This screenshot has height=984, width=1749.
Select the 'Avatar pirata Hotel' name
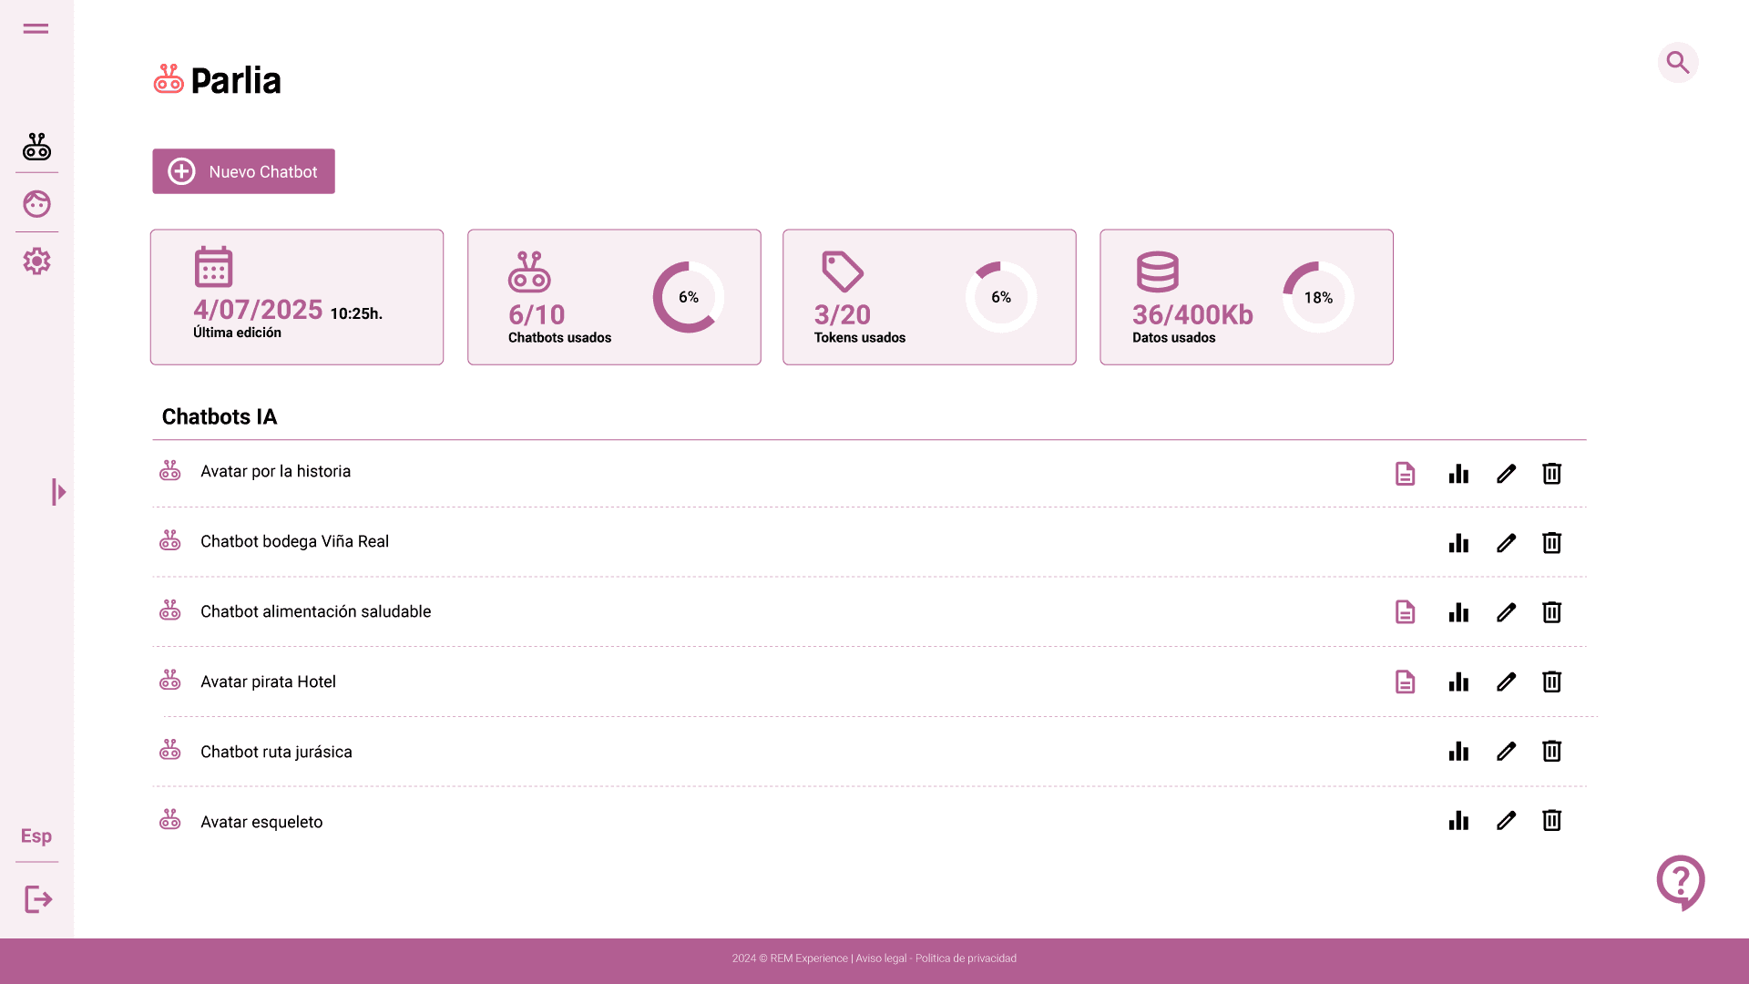[268, 682]
